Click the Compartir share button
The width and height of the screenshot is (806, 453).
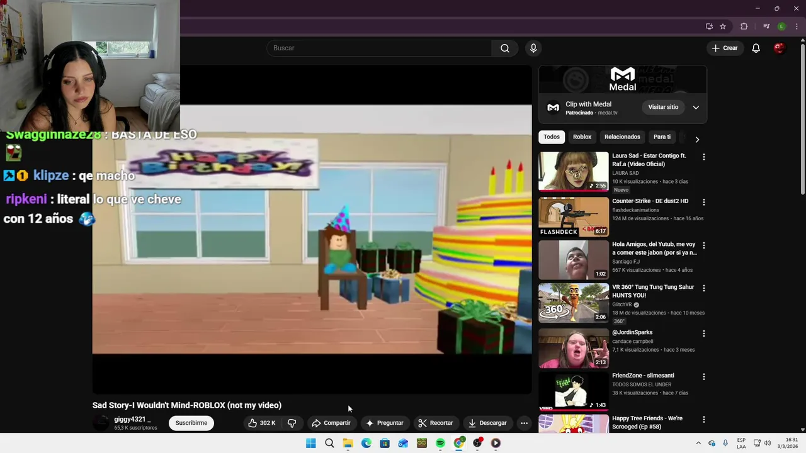pyautogui.click(x=331, y=423)
